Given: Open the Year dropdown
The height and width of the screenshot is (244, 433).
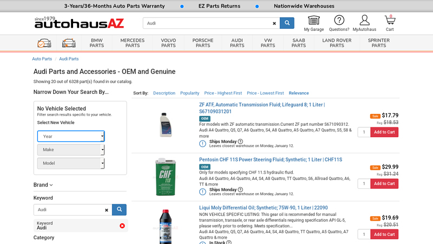Looking at the screenshot, I should (x=71, y=136).
